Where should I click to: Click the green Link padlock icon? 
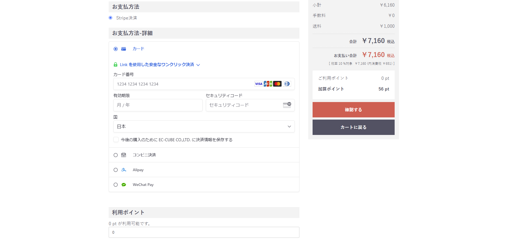(116, 65)
